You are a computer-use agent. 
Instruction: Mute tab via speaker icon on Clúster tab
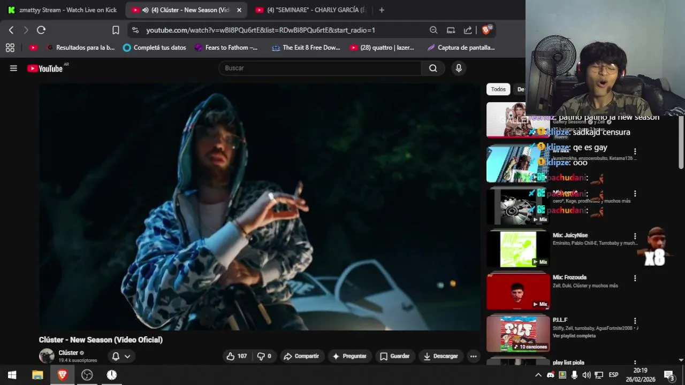146,10
